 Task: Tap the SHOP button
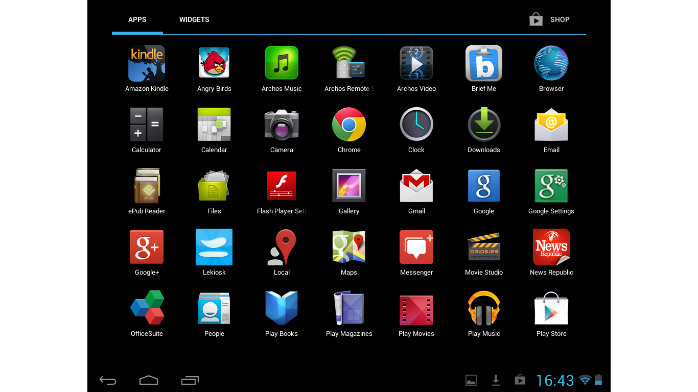pyautogui.click(x=549, y=19)
